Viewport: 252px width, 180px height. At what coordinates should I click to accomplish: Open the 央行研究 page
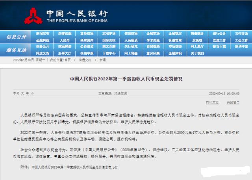(x=131, y=46)
